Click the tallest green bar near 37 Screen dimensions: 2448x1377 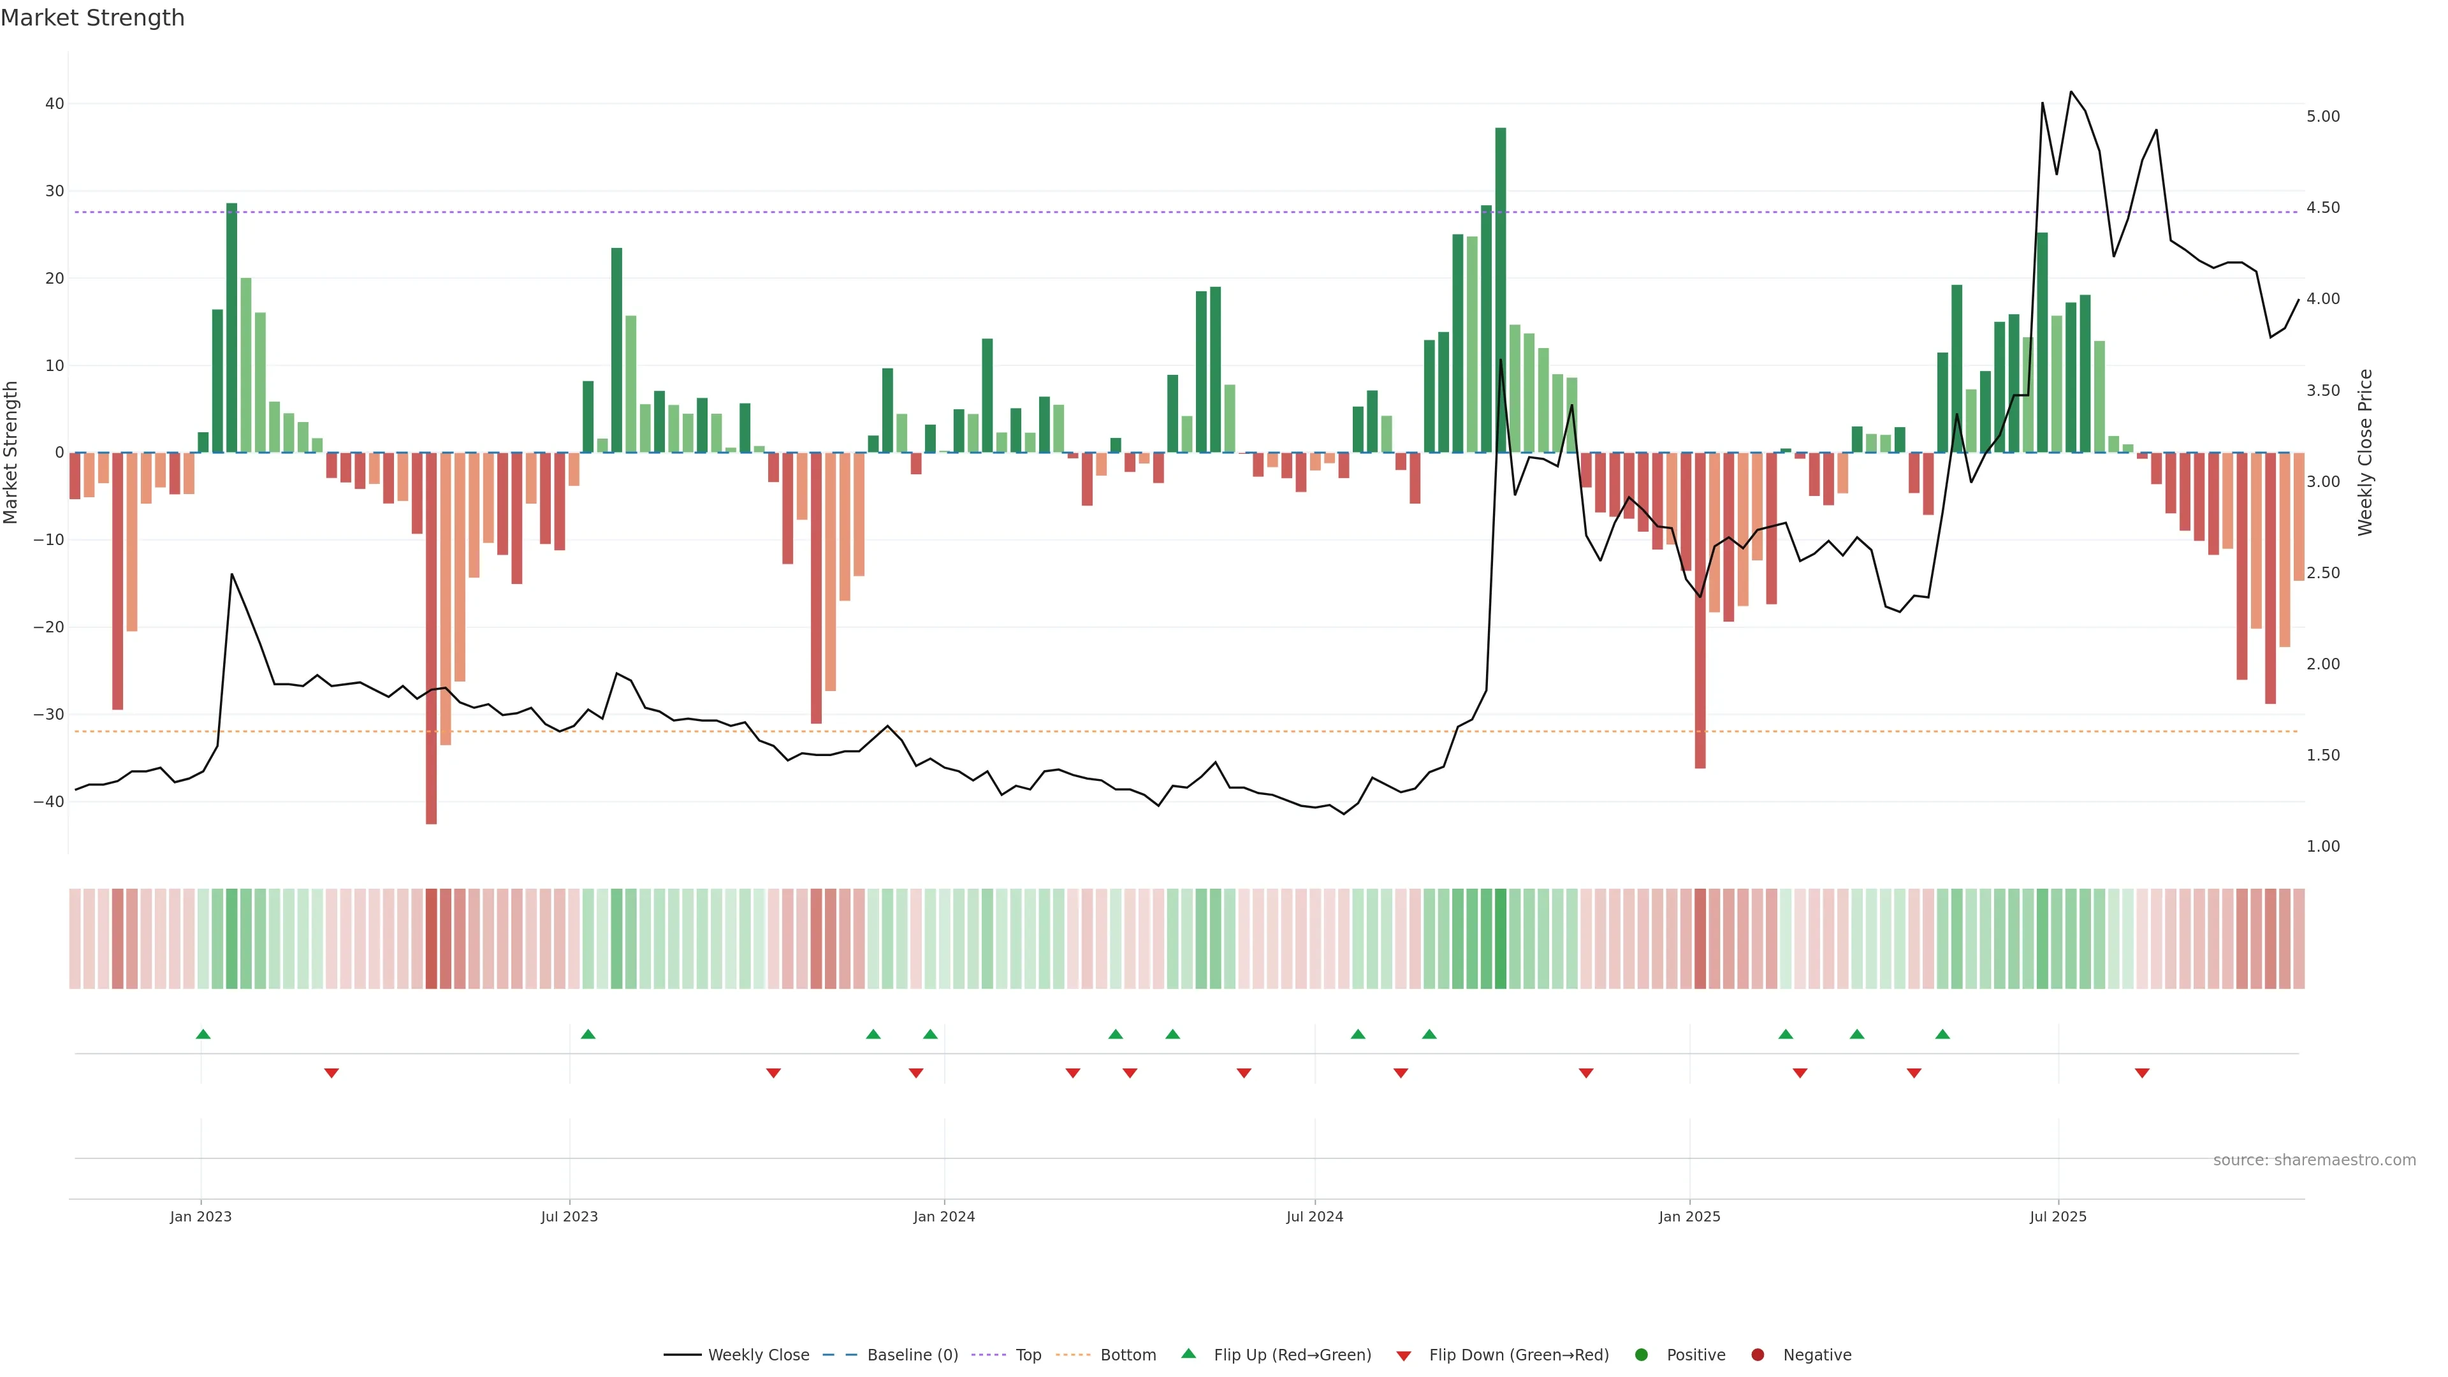coord(1501,285)
